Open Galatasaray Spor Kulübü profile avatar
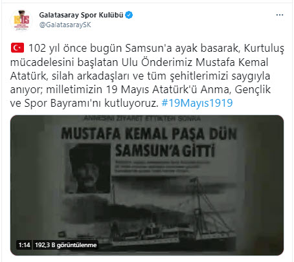 [x=21, y=21]
